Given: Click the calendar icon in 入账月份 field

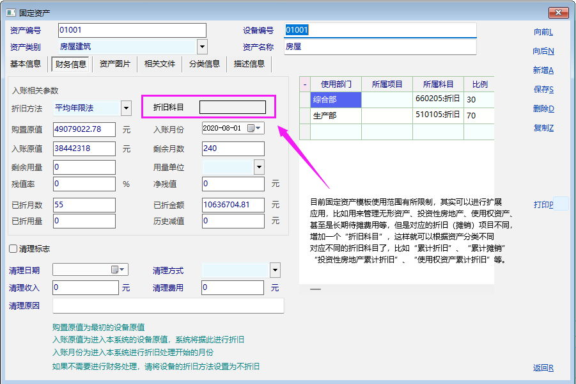Looking at the screenshot, I should [251, 129].
